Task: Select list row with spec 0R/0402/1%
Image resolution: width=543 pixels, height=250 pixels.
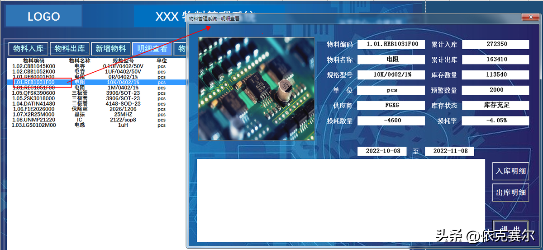Action: (x=97, y=77)
